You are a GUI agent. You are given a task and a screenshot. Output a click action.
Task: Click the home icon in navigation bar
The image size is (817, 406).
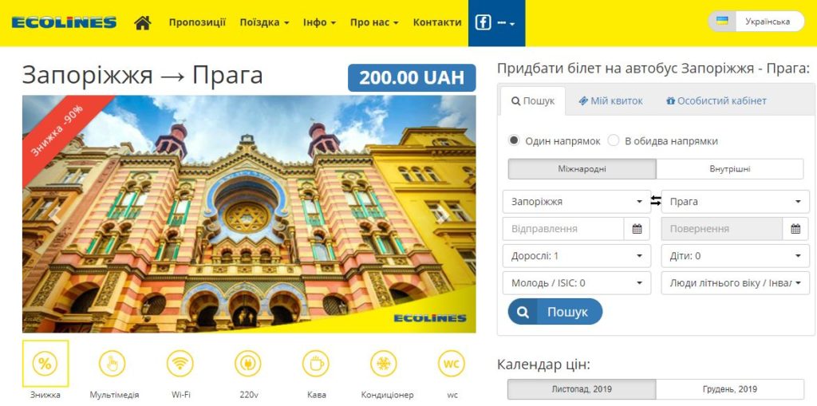142,22
